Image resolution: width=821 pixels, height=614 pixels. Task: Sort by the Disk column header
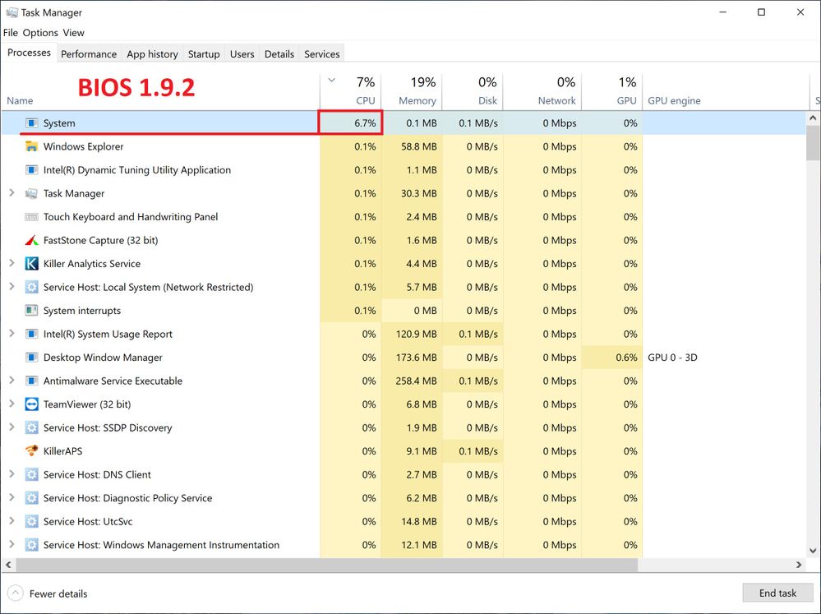point(473,91)
